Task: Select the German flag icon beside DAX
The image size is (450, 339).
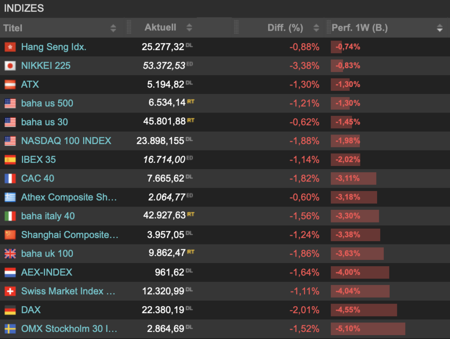Action: 11,310
